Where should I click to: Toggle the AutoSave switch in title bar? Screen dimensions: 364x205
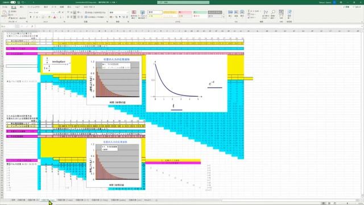[x=13, y=2]
